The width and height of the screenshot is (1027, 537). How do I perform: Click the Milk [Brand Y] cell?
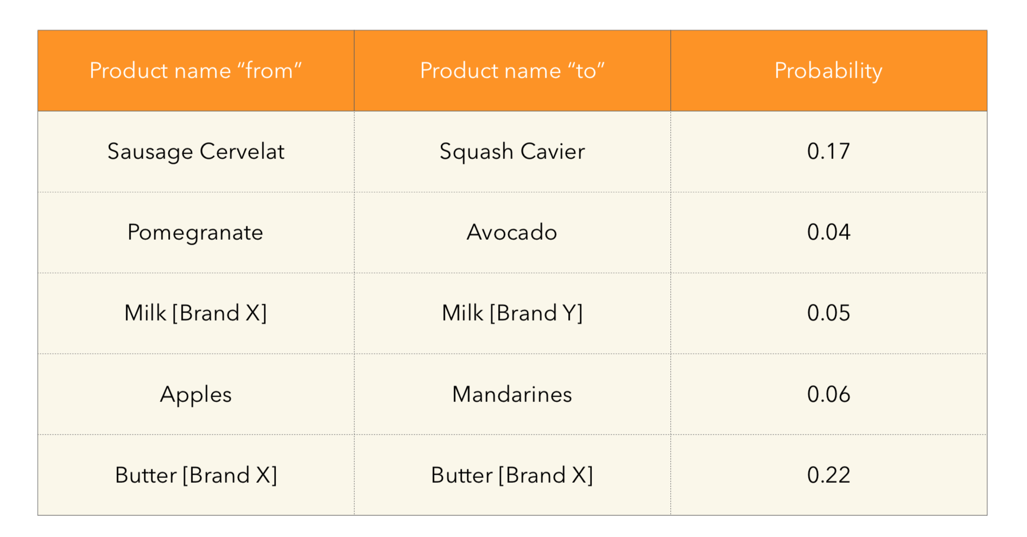click(x=512, y=313)
